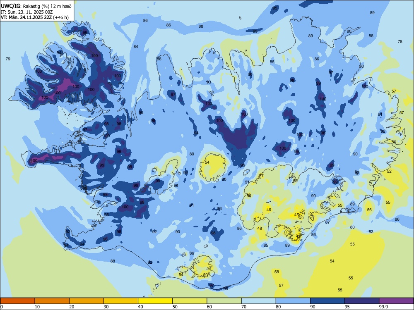Viewport: 414px width, 310px height.
Task: Click the legend scale label '40'
Action: 140,307
